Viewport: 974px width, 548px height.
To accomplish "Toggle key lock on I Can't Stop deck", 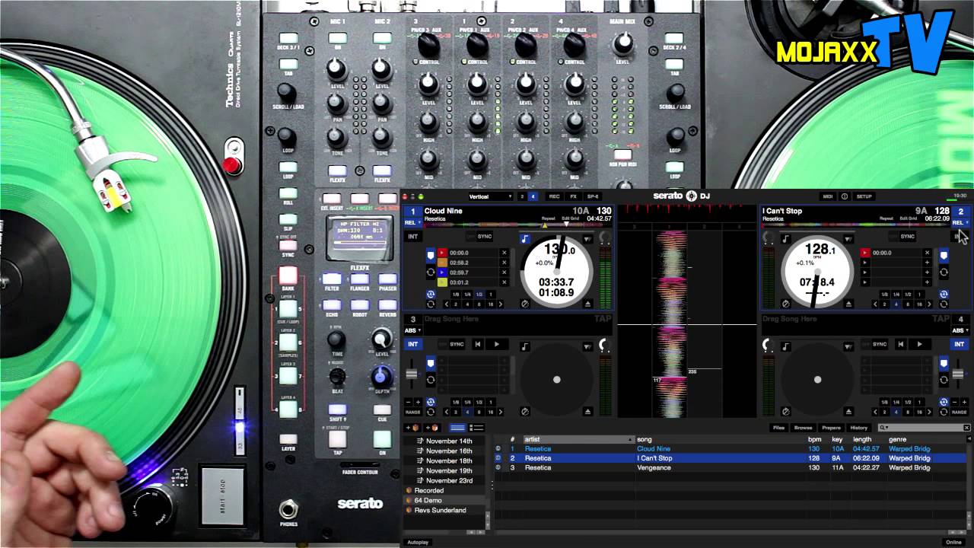I will point(786,239).
